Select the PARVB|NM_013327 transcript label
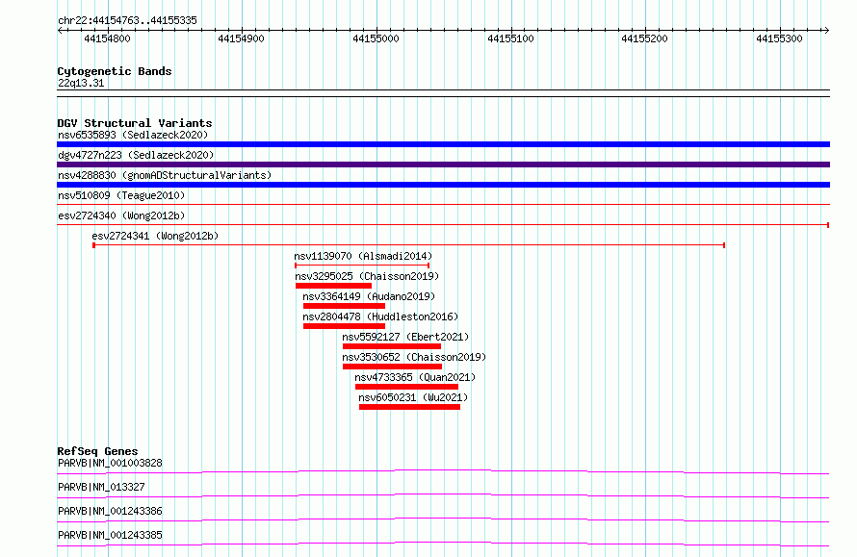The image size is (857, 557). (101, 487)
